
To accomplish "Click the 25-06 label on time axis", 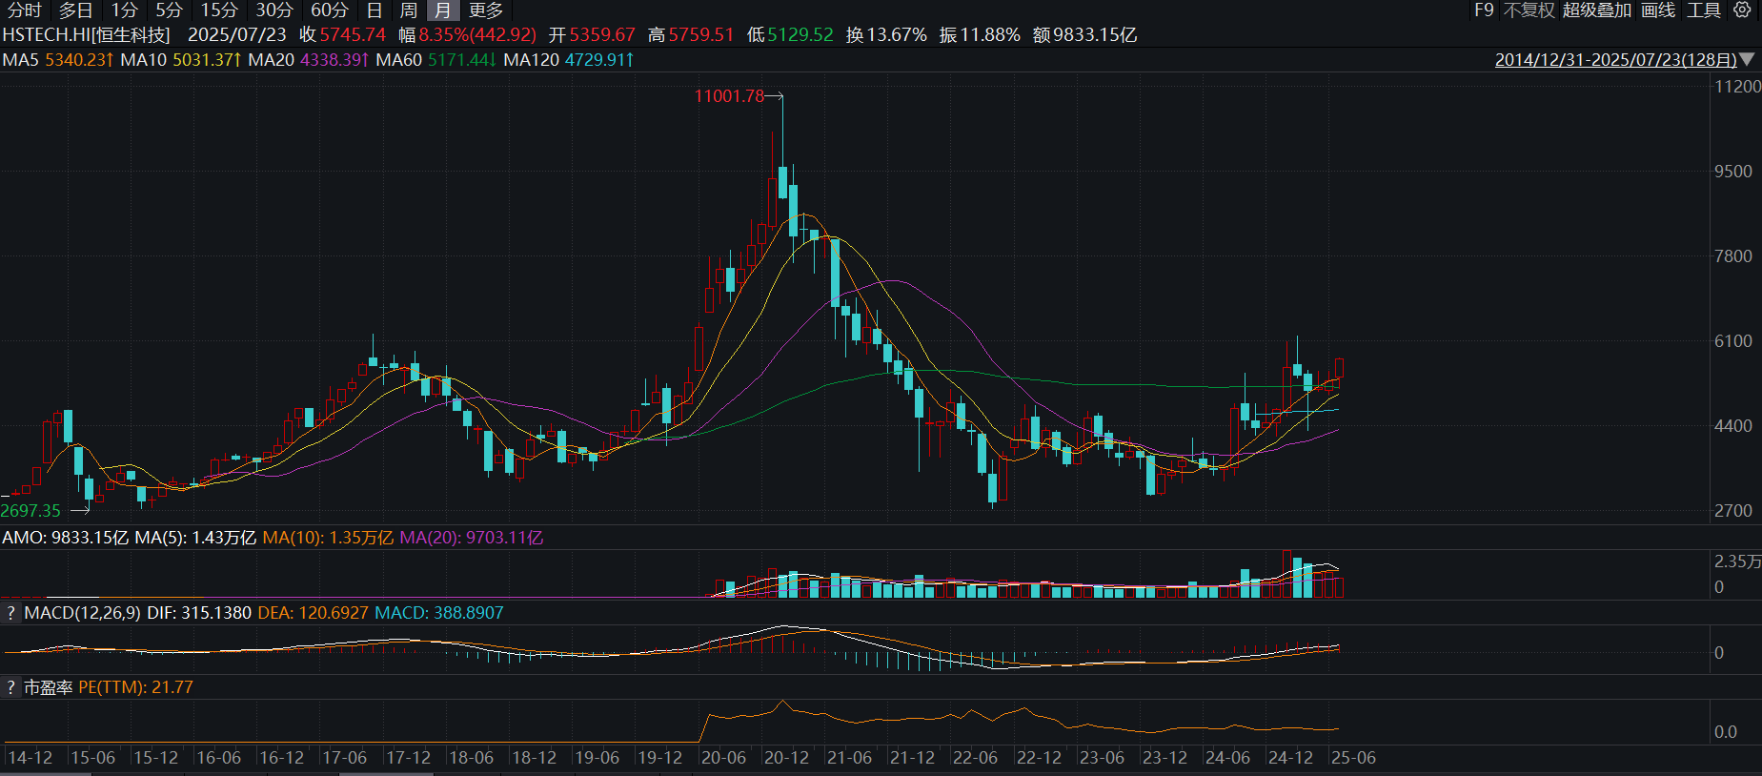I will (x=1353, y=758).
